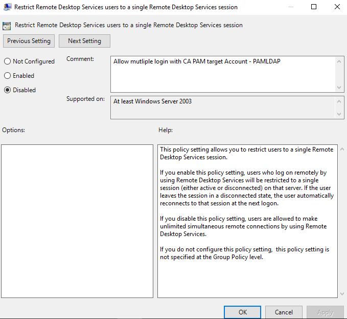Jump to the Next Setting

(x=84, y=41)
